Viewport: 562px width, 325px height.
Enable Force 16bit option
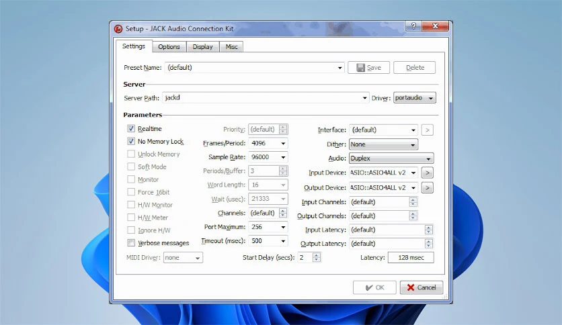point(131,192)
